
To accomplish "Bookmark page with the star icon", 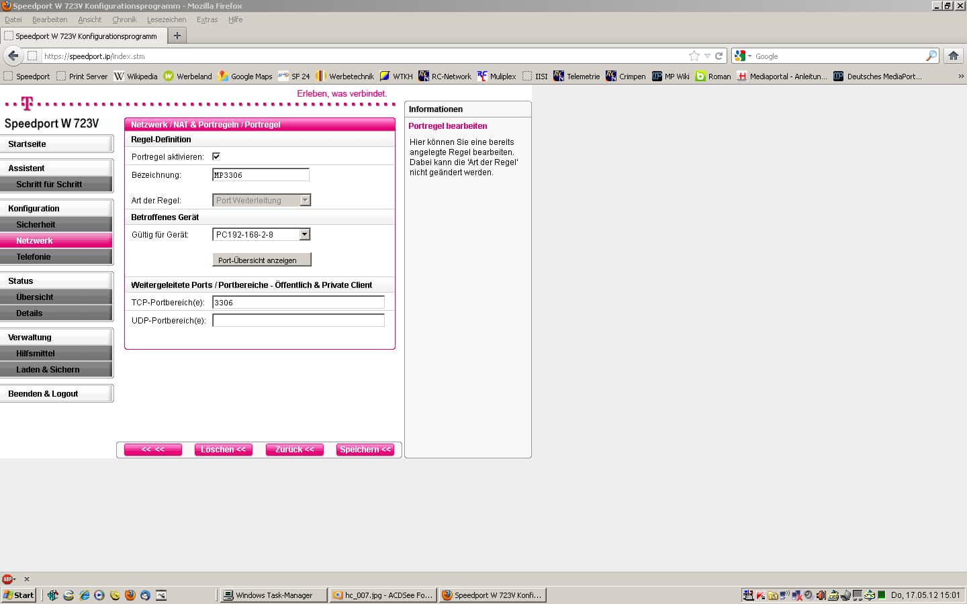I will coord(694,56).
